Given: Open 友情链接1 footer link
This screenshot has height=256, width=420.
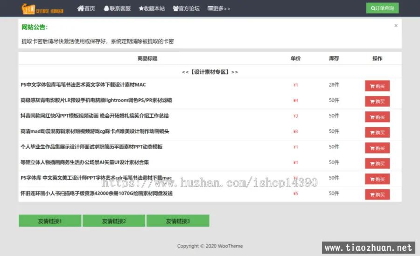Looking at the screenshot, I should tap(50, 221).
